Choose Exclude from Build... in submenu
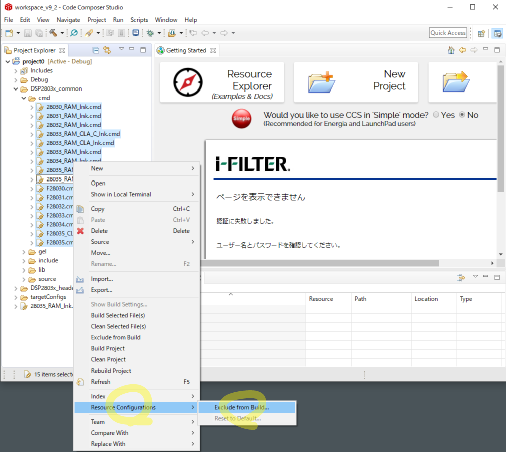The height and width of the screenshot is (452, 506). coord(241,407)
